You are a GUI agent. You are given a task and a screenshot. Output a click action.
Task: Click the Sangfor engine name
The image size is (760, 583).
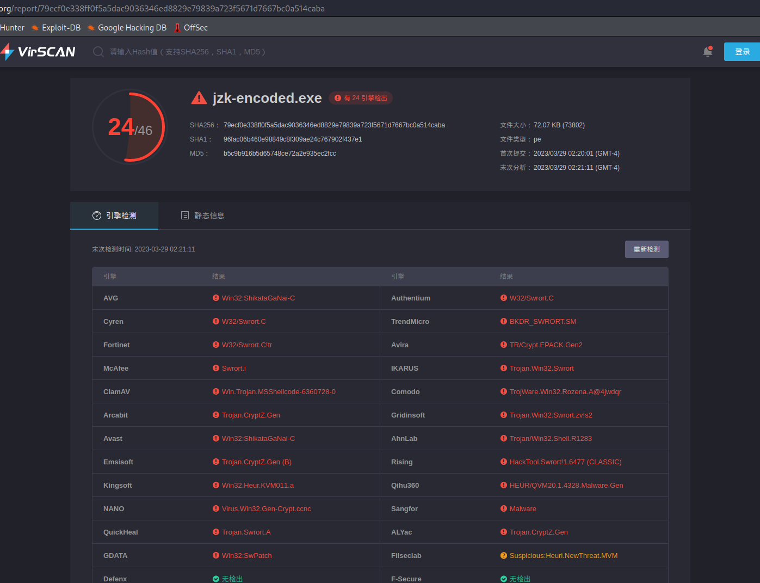404,508
